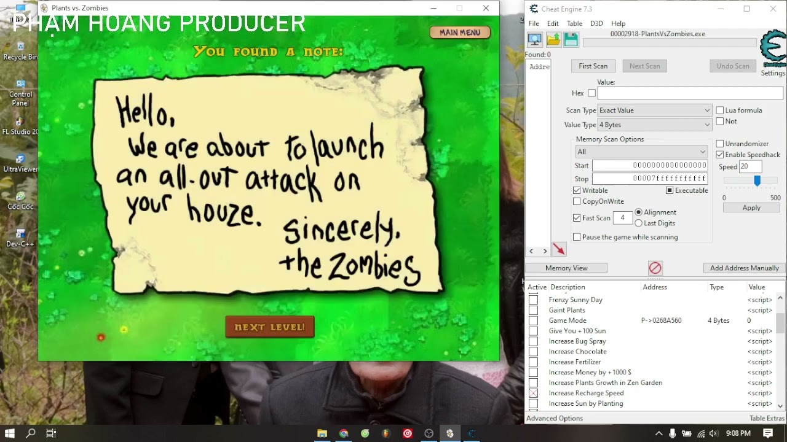Click the speedhack Apply button
This screenshot has height=442, width=787.
point(751,207)
